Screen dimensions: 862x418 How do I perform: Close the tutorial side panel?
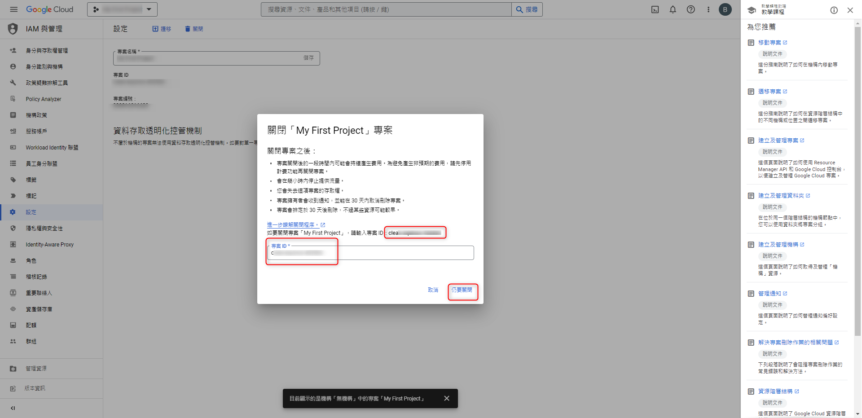850,10
